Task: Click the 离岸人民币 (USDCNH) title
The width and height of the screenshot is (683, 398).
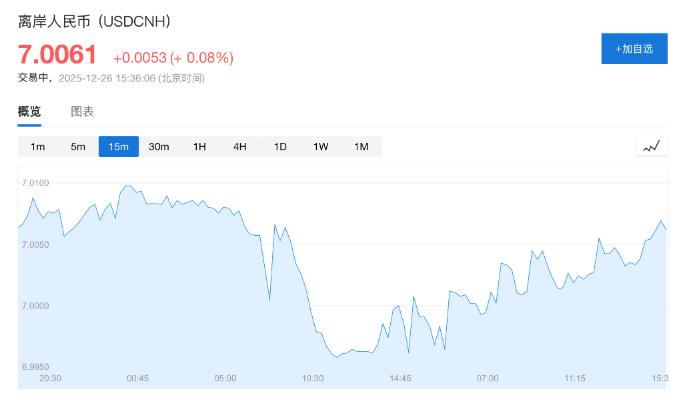Action: pyautogui.click(x=95, y=21)
